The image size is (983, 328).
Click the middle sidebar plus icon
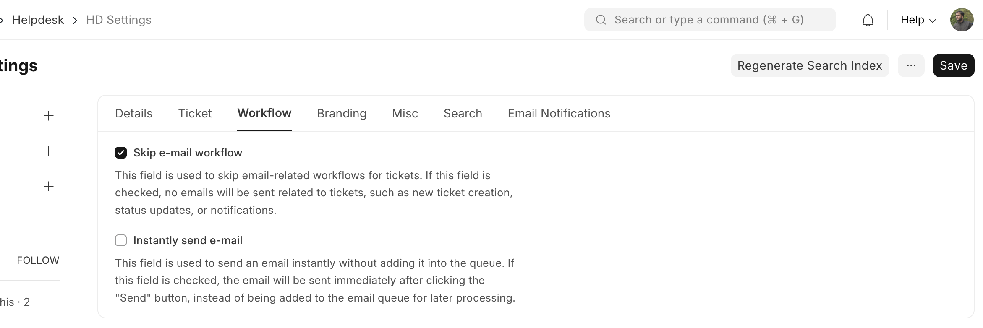click(49, 151)
